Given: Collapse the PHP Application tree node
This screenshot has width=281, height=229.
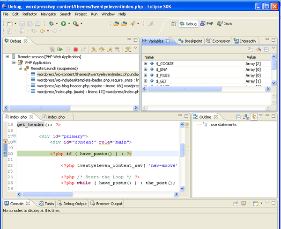Looking at the screenshot, I should pos(14,62).
